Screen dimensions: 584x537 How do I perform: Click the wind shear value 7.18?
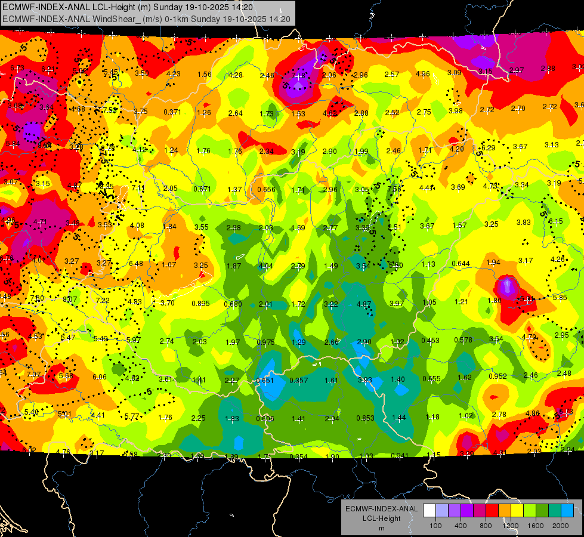(298, 76)
